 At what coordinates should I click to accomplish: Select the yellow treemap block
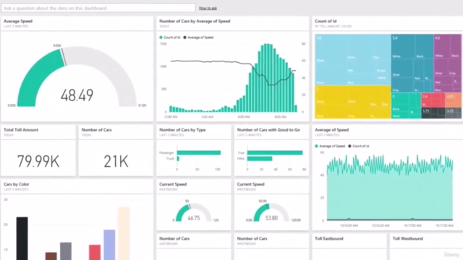[353, 102]
